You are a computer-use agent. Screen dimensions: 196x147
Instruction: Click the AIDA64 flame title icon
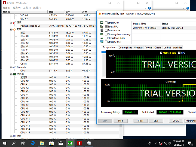point(100,14)
